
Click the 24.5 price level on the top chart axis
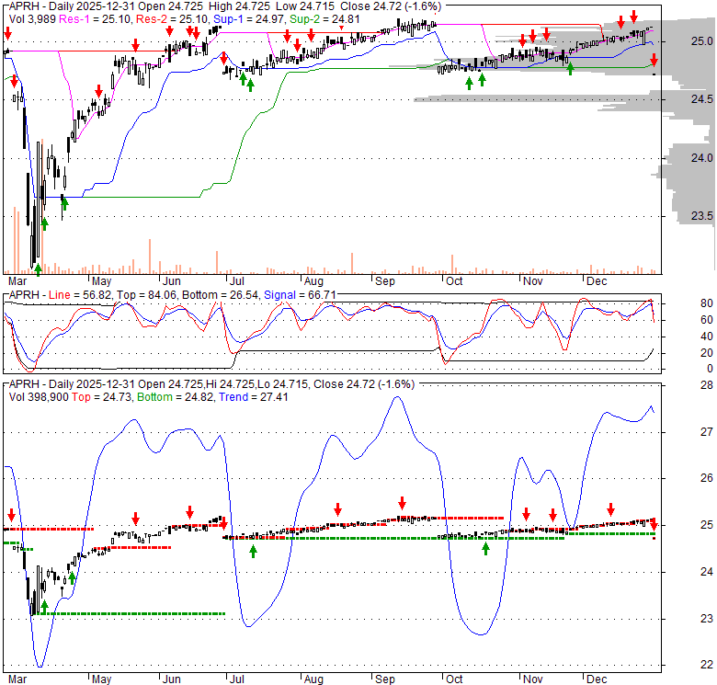click(x=677, y=99)
